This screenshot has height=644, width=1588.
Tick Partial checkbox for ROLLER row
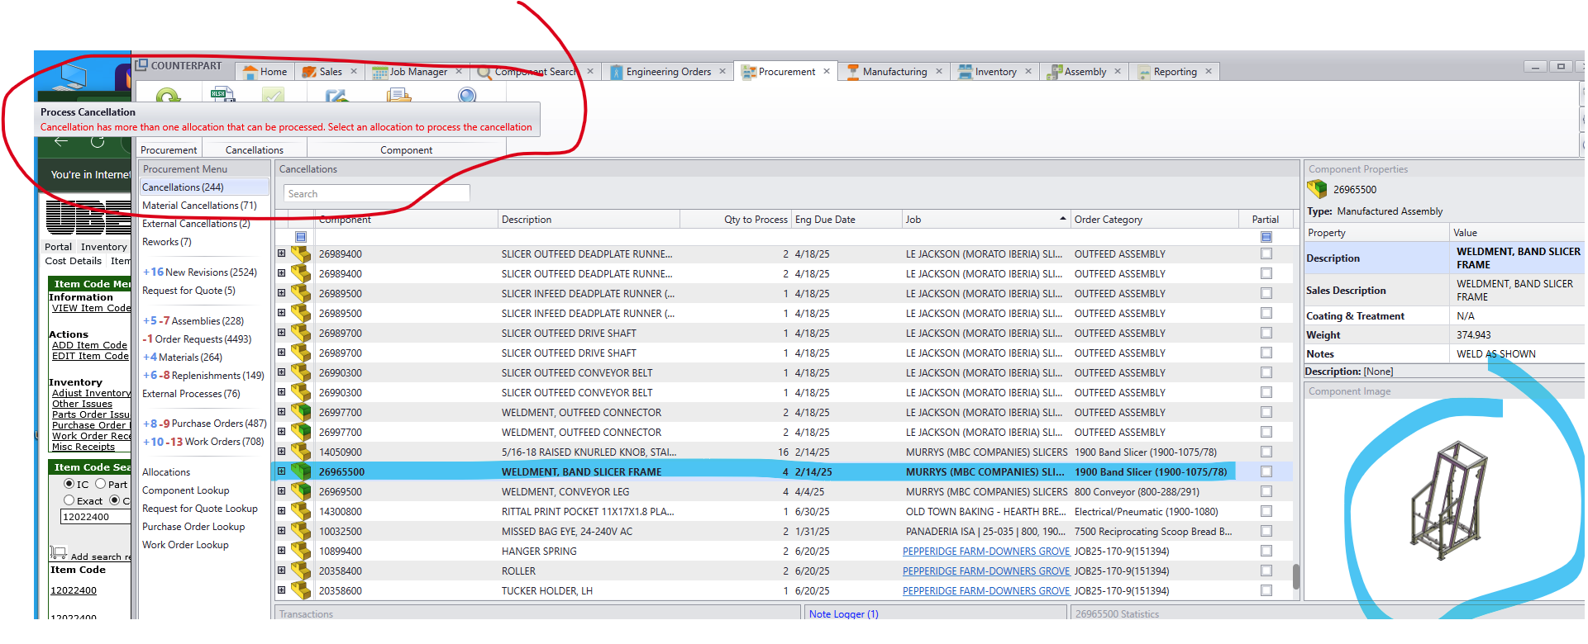(x=1266, y=571)
